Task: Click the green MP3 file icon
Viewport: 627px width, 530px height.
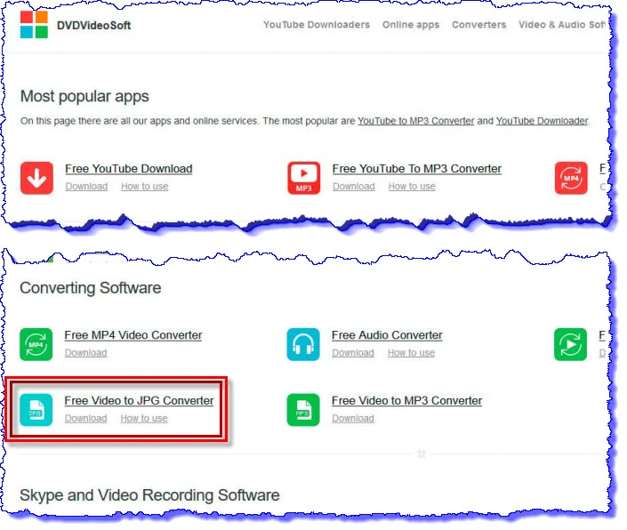Action: (303, 410)
